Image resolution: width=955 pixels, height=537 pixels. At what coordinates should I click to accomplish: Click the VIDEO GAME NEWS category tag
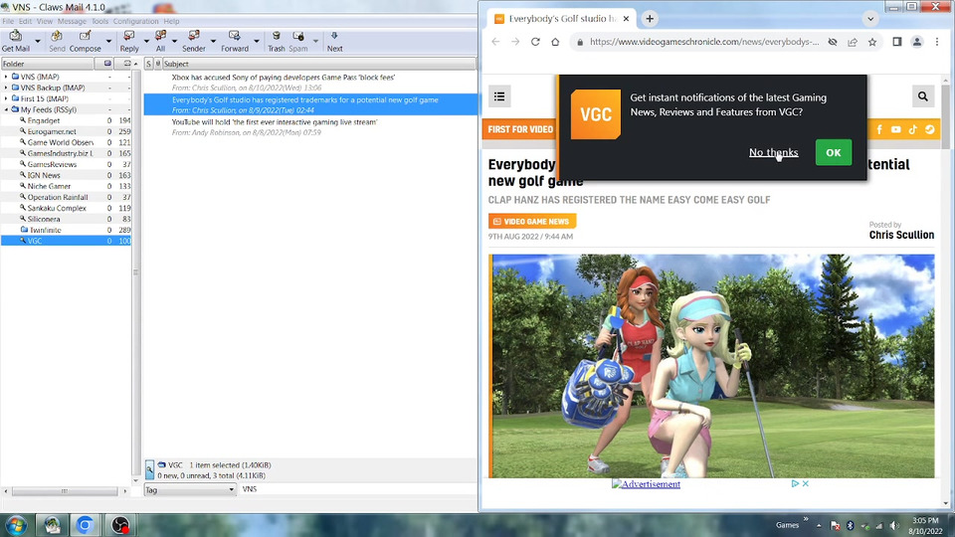[x=531, y=221]
